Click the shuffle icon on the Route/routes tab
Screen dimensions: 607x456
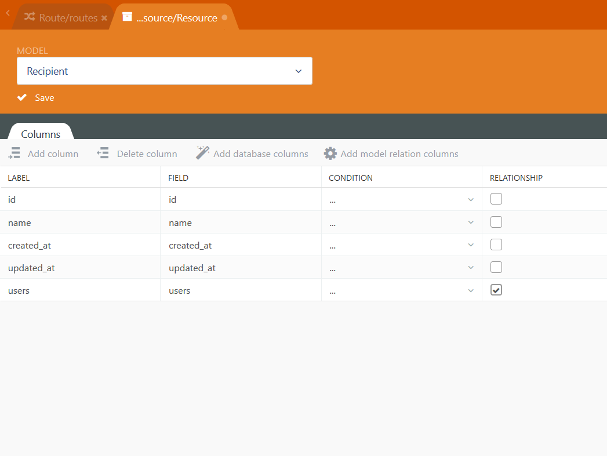point(30,17)
